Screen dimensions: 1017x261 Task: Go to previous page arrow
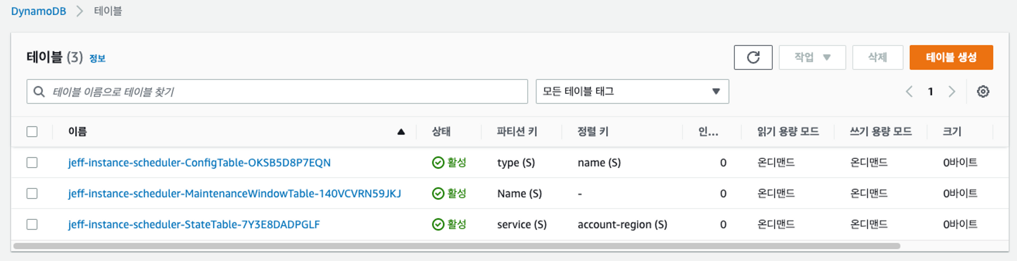[x=909, y=91]
